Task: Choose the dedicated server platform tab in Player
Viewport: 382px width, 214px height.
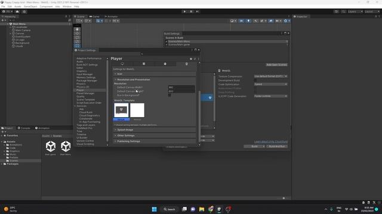Action: coord(144,64)
